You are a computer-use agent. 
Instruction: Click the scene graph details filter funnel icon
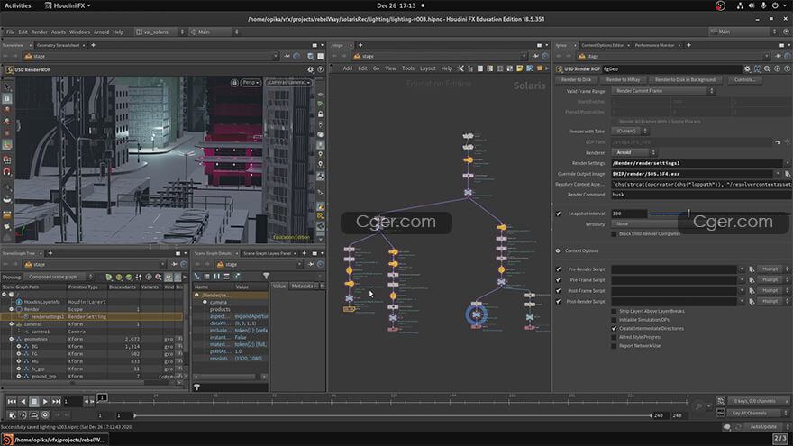(266, 276)
